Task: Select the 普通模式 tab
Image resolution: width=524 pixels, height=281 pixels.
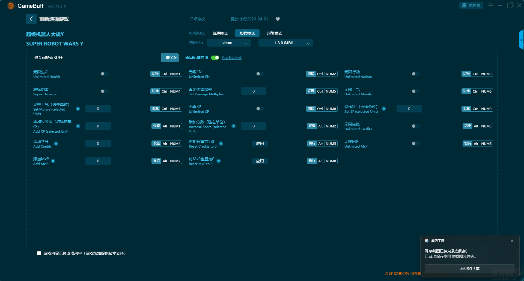Action: tap(220, 33)
